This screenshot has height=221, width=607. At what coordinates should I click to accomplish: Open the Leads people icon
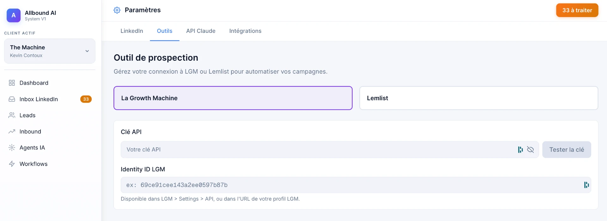12,115
